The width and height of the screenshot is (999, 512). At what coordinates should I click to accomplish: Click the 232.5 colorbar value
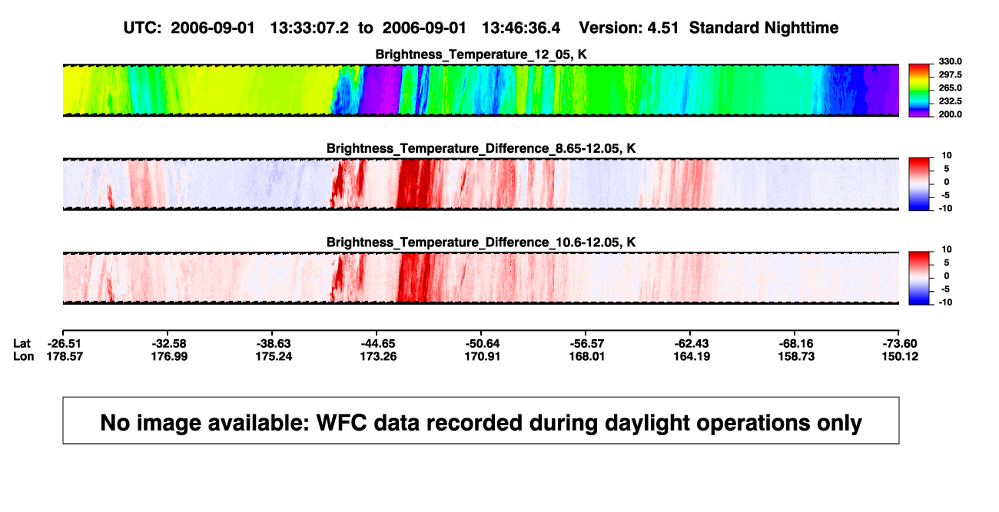(x=949, y=101)
